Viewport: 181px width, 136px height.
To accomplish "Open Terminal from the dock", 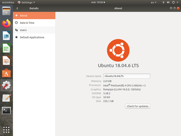I will [x=6, y=110].
